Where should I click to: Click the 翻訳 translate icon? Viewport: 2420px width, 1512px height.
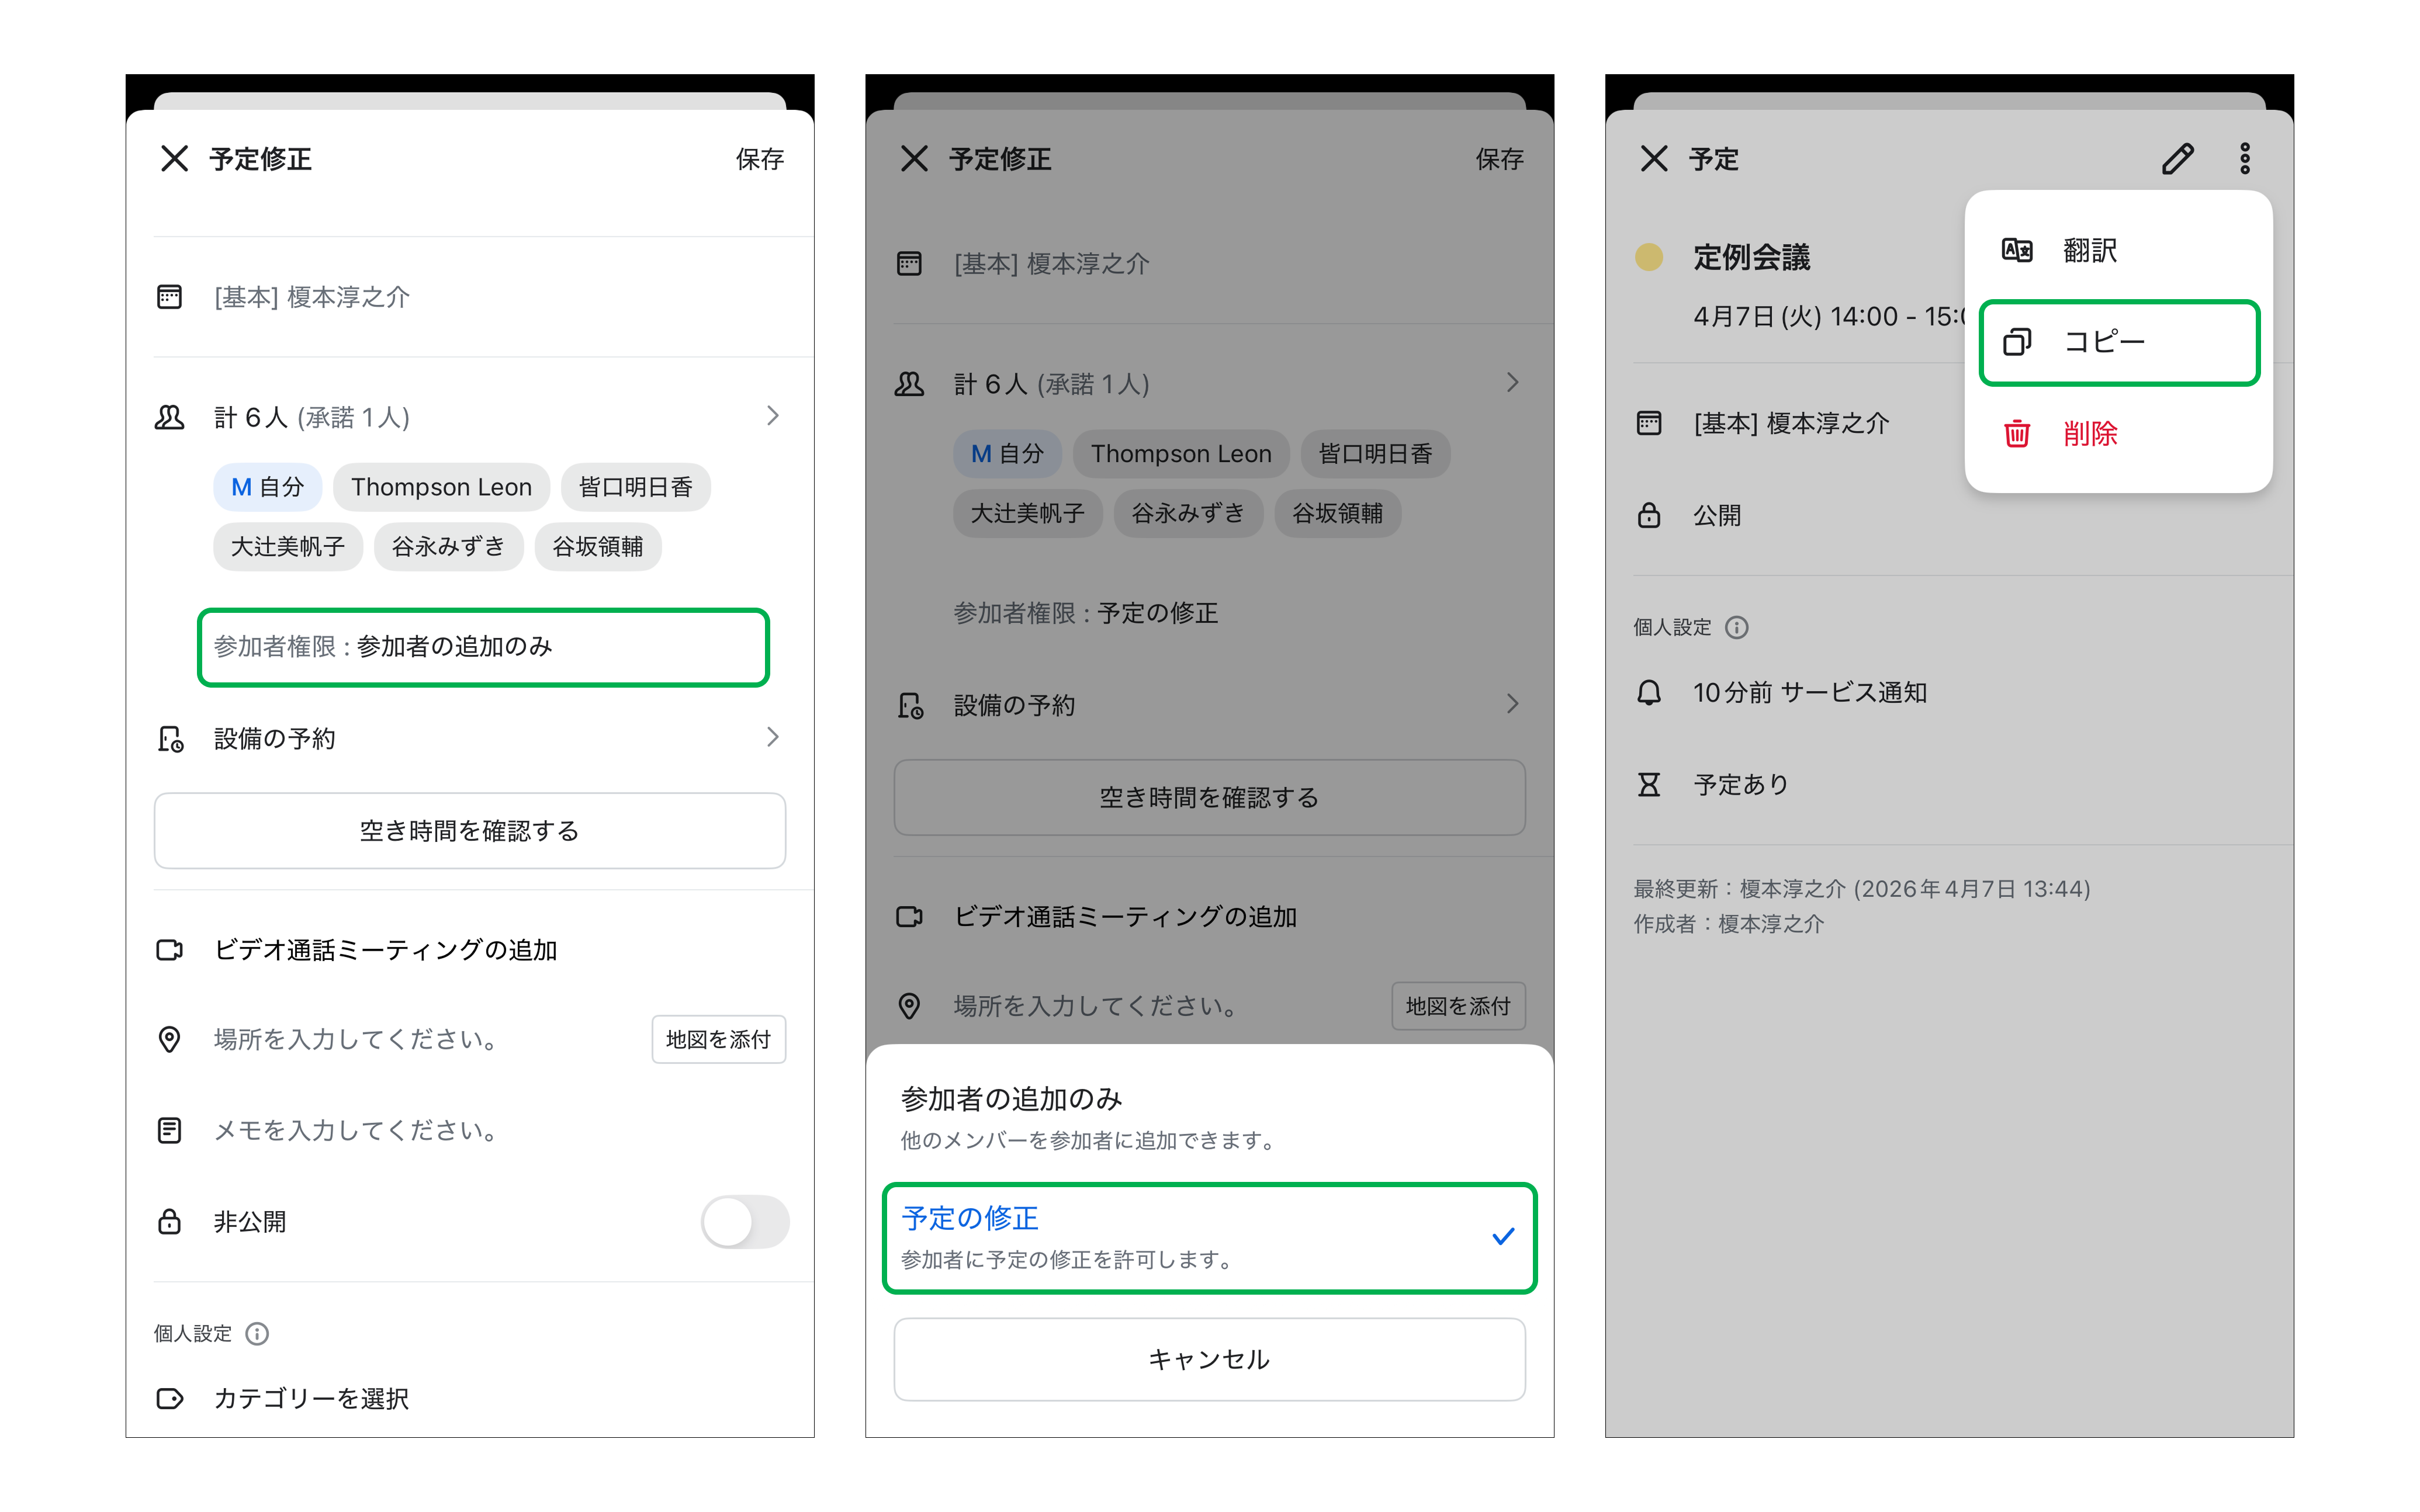pos(2016,250)
